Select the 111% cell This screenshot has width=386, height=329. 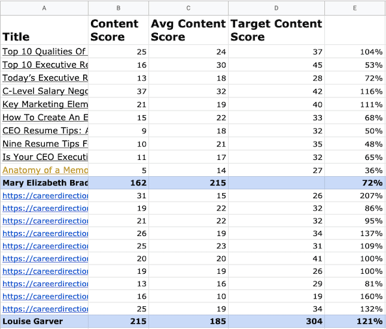coord(355,105)
